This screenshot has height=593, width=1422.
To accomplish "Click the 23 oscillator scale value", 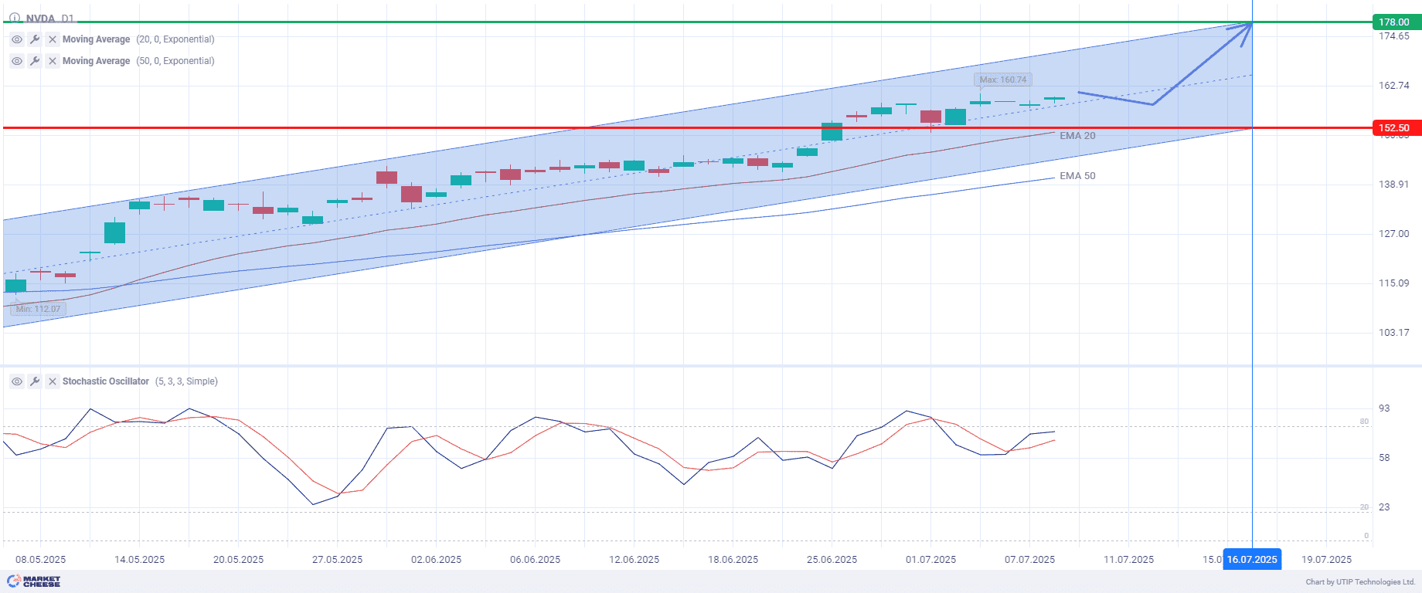I will (x=1384, y=507).
